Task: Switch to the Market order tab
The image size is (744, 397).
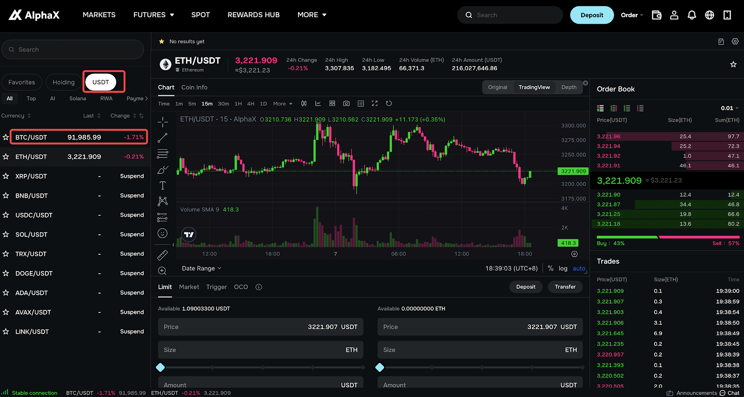Action: point(189,287)
